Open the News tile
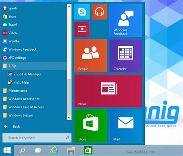This screenshot has height=156, width=183. point(108,91)
